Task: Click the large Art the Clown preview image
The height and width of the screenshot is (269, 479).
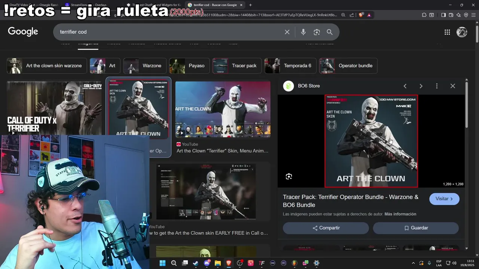Action: click(x=371, y=141)
